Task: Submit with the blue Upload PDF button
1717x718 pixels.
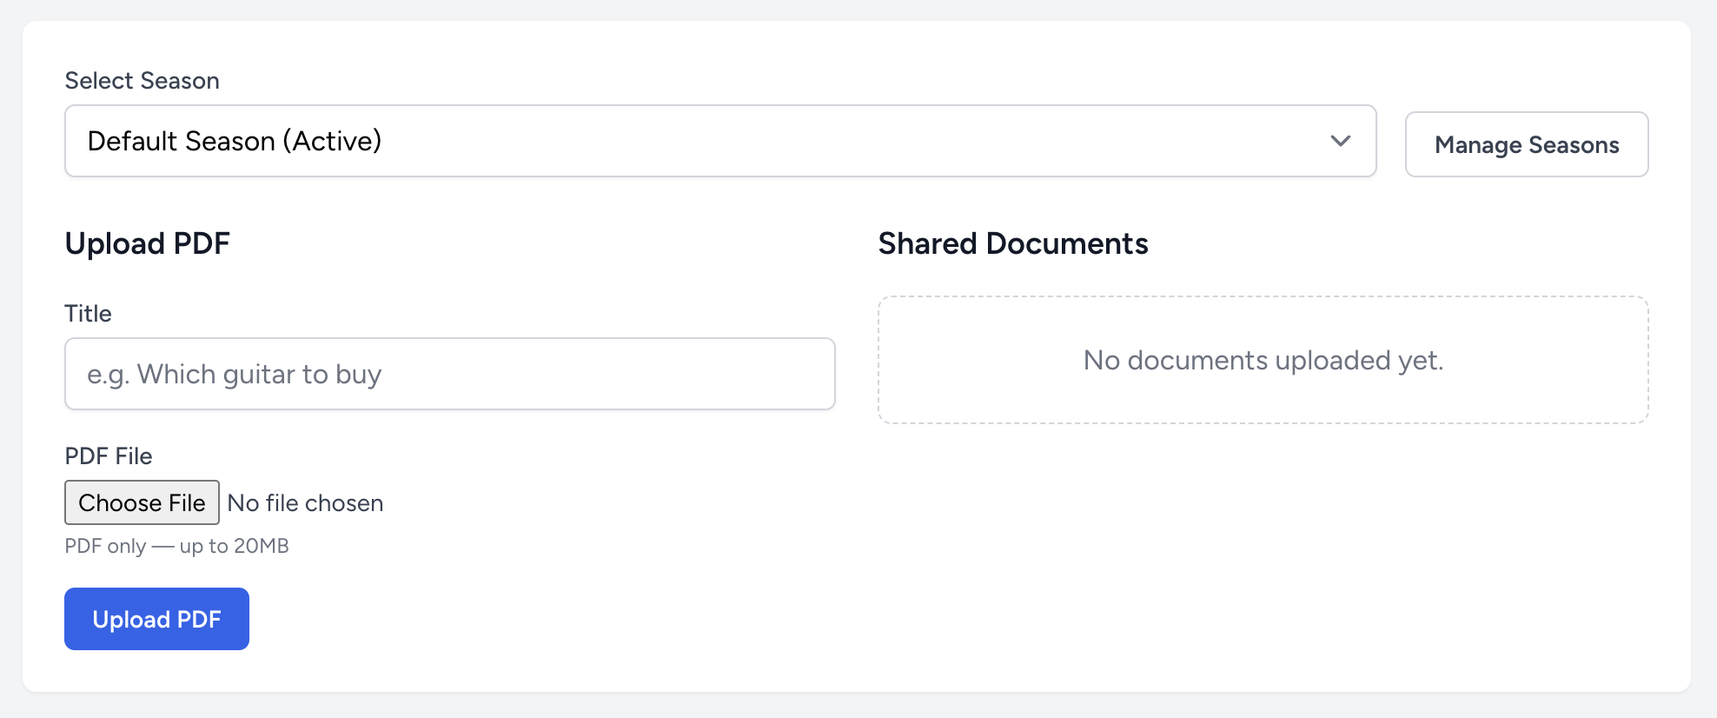Action: (x=156, y=619)
